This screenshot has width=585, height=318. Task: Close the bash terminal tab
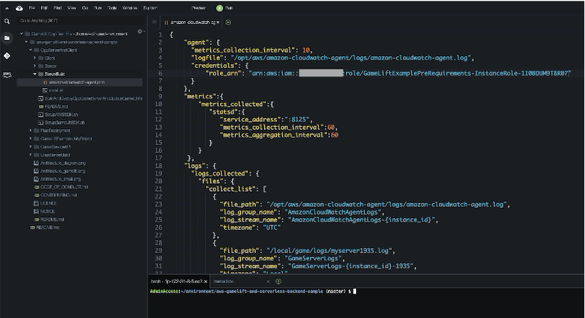pyautogui.click(x=205, y=282)
